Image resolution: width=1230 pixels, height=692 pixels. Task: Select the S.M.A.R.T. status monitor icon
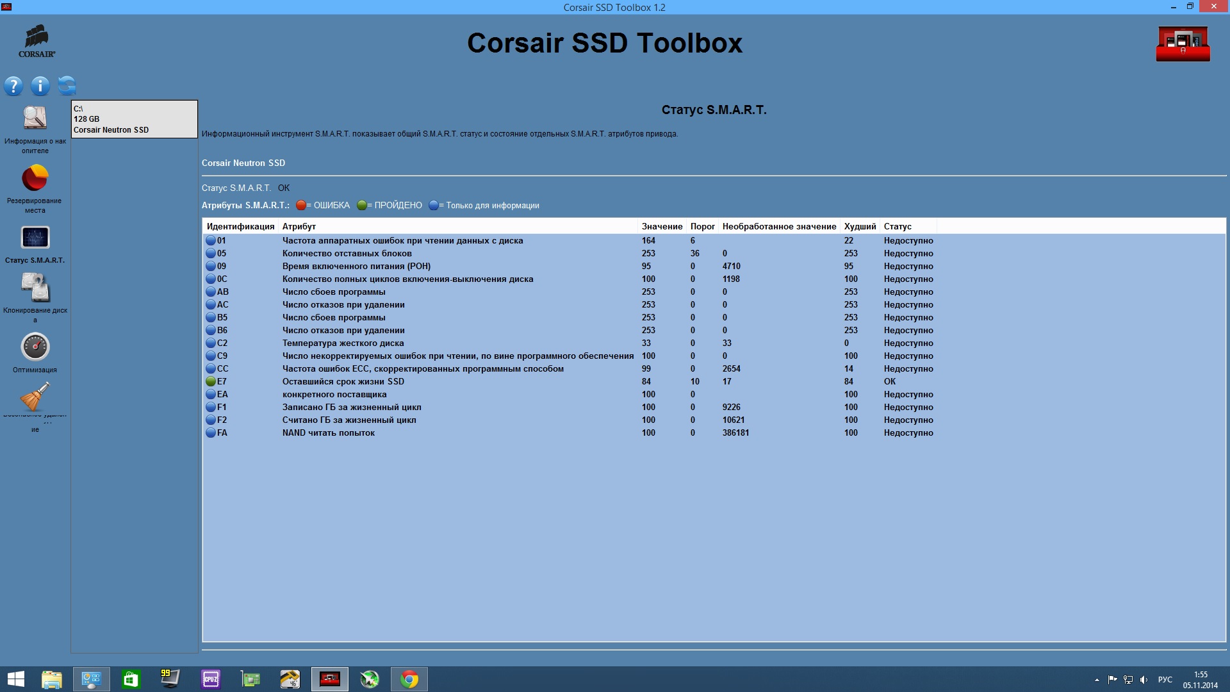pyautogui.click(x=35, y=238)
